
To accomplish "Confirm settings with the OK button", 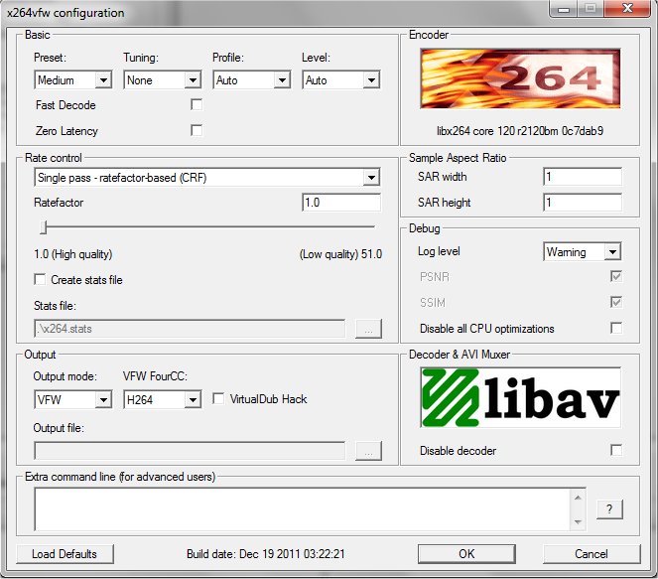I will click(466, 554).
